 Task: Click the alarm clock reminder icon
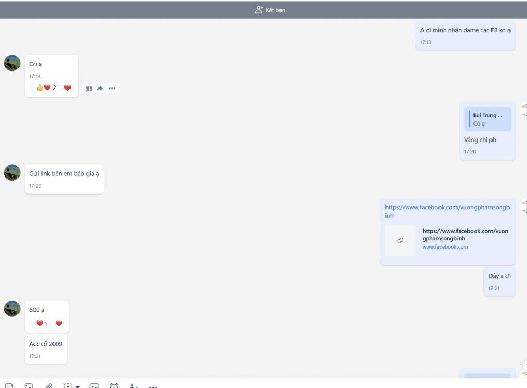(114, 385)
